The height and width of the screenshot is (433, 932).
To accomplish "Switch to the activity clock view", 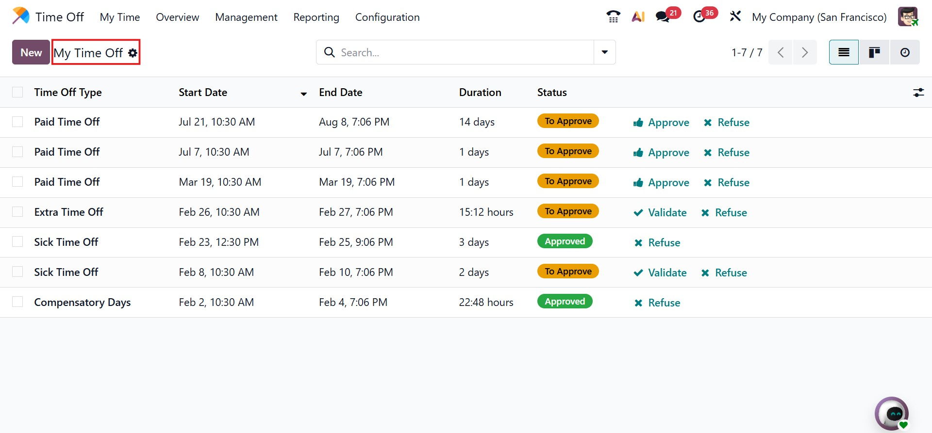I will pyautogui.click(x=905, y=52).
